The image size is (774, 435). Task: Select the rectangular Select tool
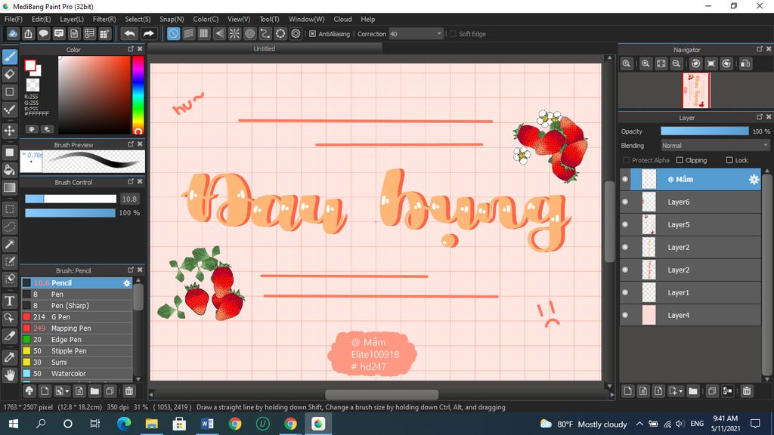pos(9,209)
